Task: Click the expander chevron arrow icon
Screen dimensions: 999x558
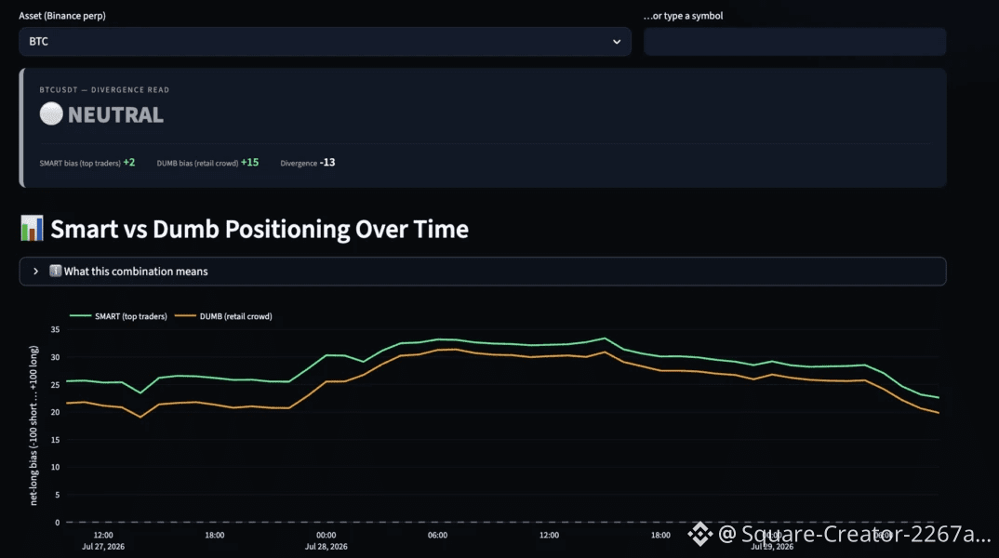Action: 35,272
